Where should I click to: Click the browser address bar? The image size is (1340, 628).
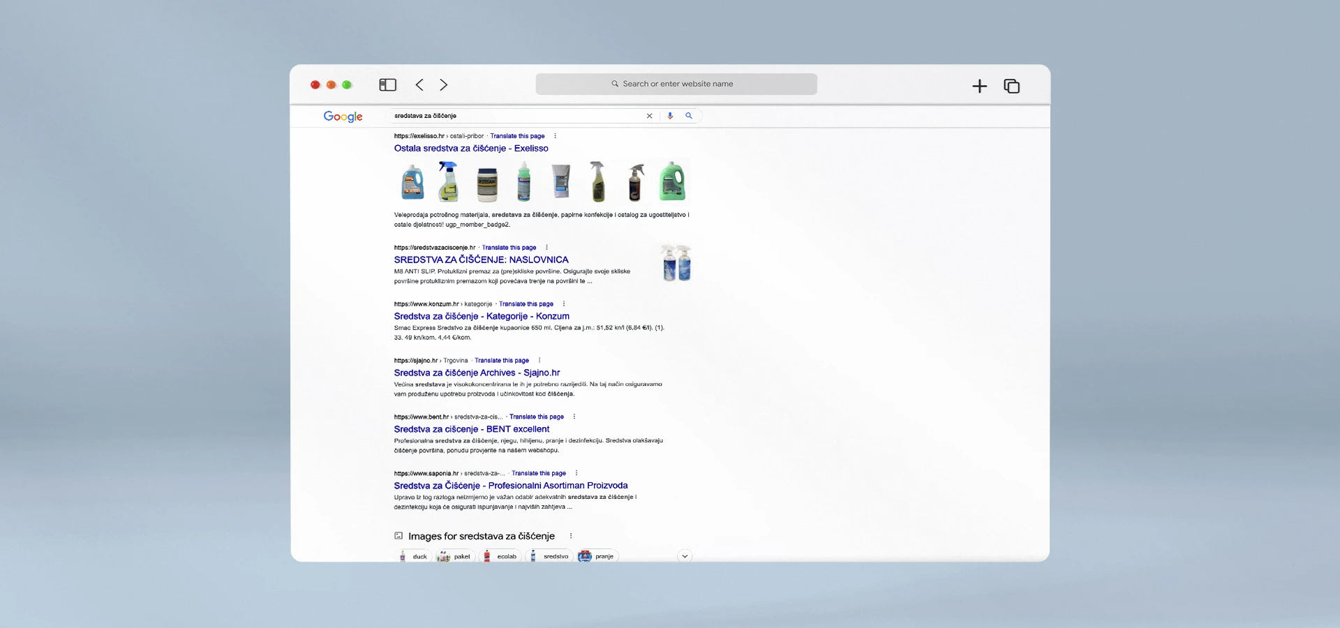pyautogui.click(x=676, y=84)
